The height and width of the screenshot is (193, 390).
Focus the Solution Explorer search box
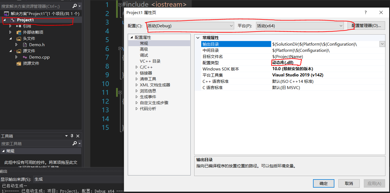pos(36,6)
